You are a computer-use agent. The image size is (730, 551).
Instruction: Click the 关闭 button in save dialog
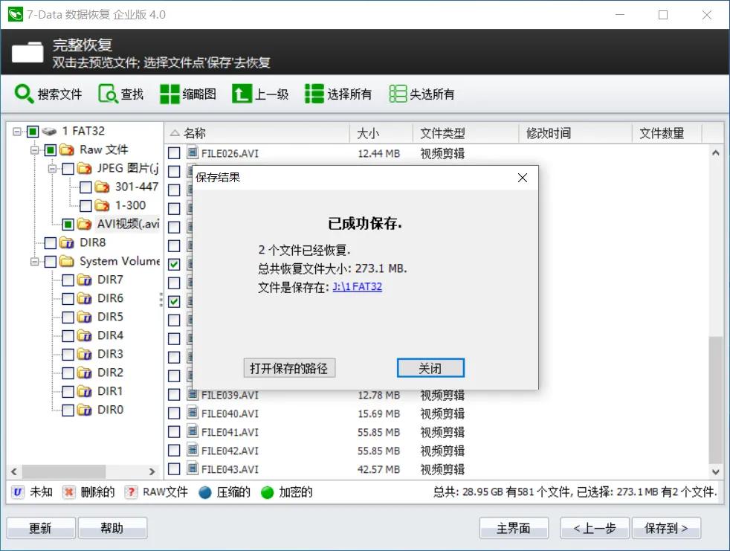coord(430,367)
